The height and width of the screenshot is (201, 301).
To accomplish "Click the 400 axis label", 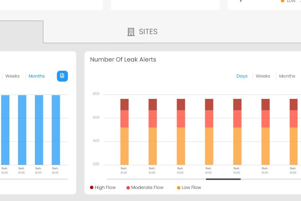I will 96,141.
